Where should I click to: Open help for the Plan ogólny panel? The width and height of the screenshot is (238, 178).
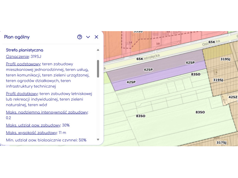[x=79, y=37]
